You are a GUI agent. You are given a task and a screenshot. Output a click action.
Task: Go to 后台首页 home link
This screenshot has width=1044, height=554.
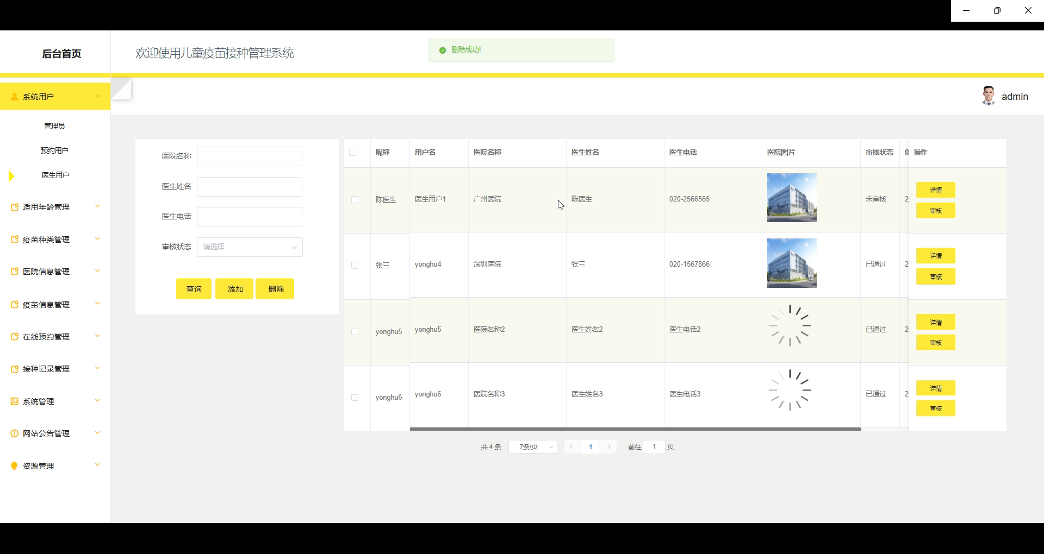61,54
